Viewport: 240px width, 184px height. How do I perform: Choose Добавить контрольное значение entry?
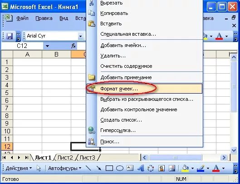144,109
